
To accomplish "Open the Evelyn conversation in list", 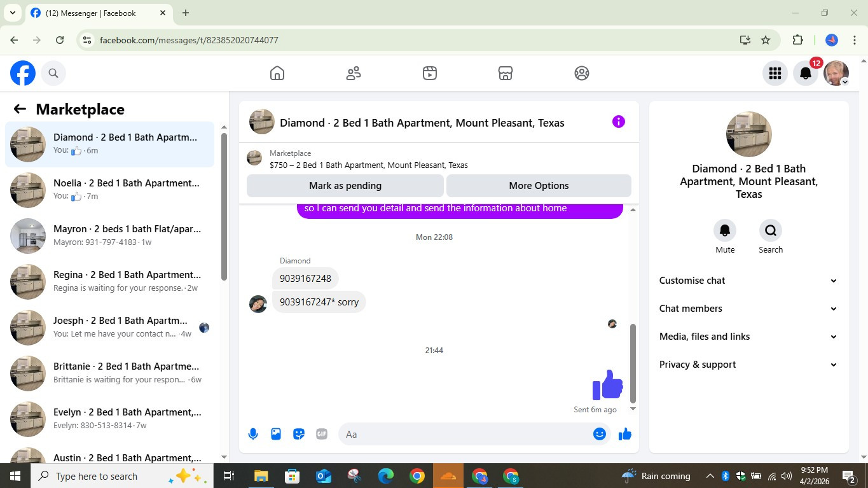I will coord(110,419).
